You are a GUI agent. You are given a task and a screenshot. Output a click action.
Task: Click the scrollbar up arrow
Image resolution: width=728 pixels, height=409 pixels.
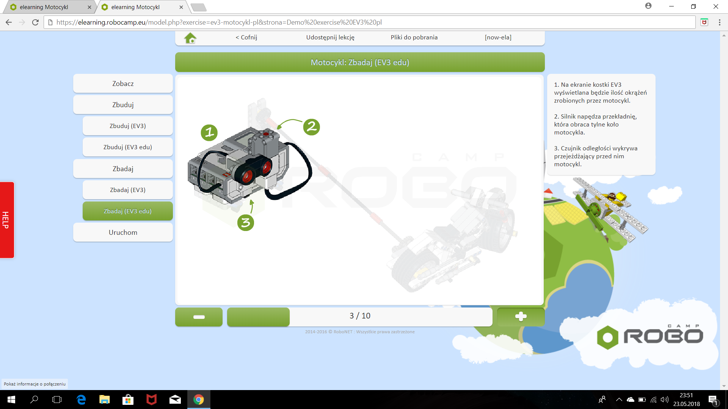tap(724, 35)
